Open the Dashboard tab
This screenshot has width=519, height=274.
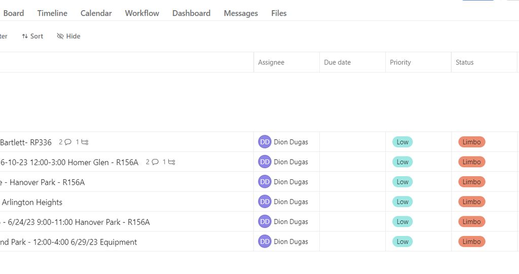pyautogui.click(x=191, y=13)
